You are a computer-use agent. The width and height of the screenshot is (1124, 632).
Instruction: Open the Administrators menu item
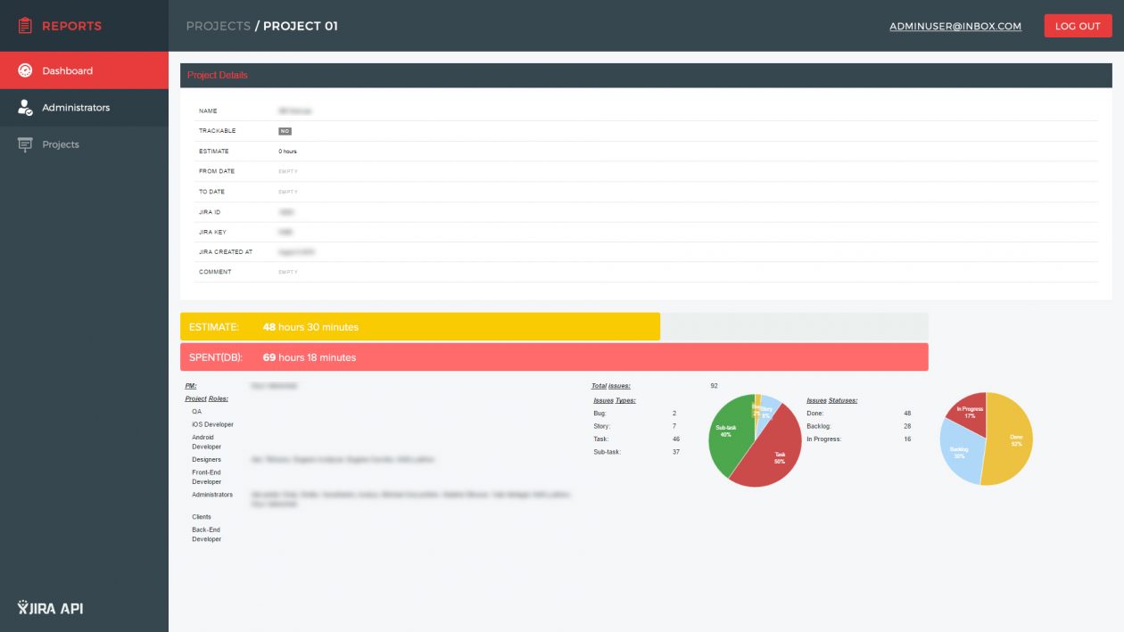click(84, 108)
